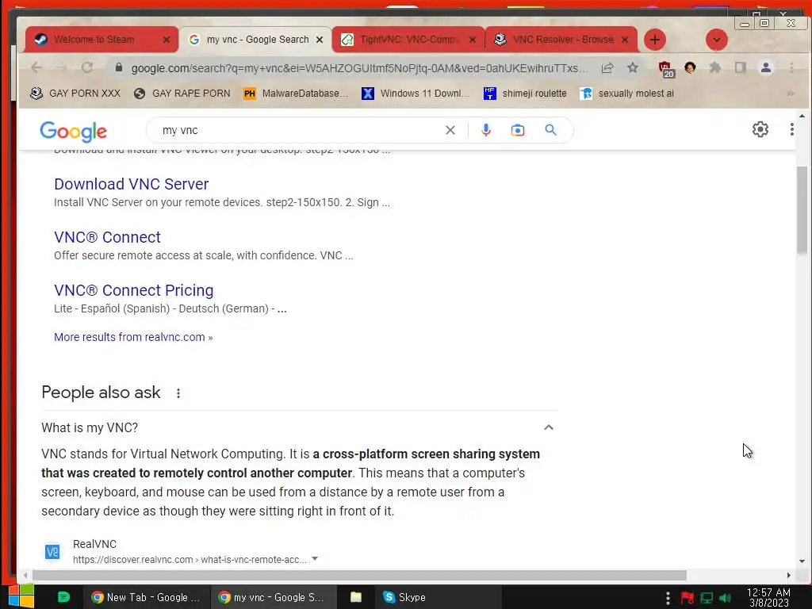This screenshot has width=812, height=609.
Task: Click the horizontal scrollbar right arrow
Action: click(789, 576)
